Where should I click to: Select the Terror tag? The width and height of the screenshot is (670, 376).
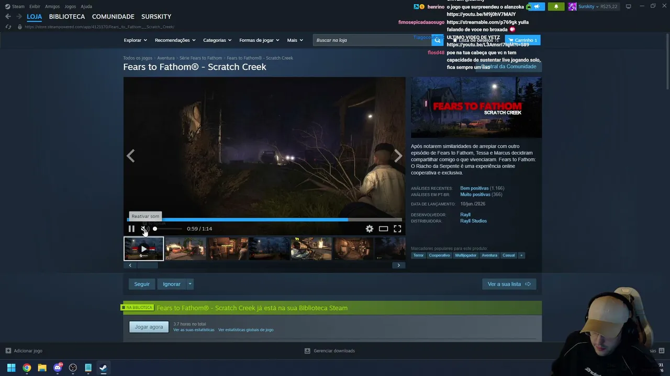(418, 255)
